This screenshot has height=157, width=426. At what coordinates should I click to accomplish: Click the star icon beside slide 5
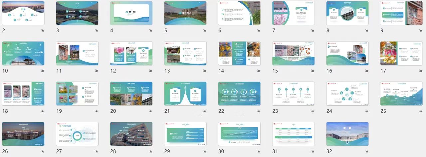click(x=204, y=30)
